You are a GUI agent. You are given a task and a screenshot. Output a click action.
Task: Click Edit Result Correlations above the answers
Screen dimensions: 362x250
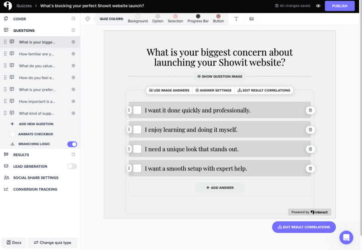(x=264, y=90)
